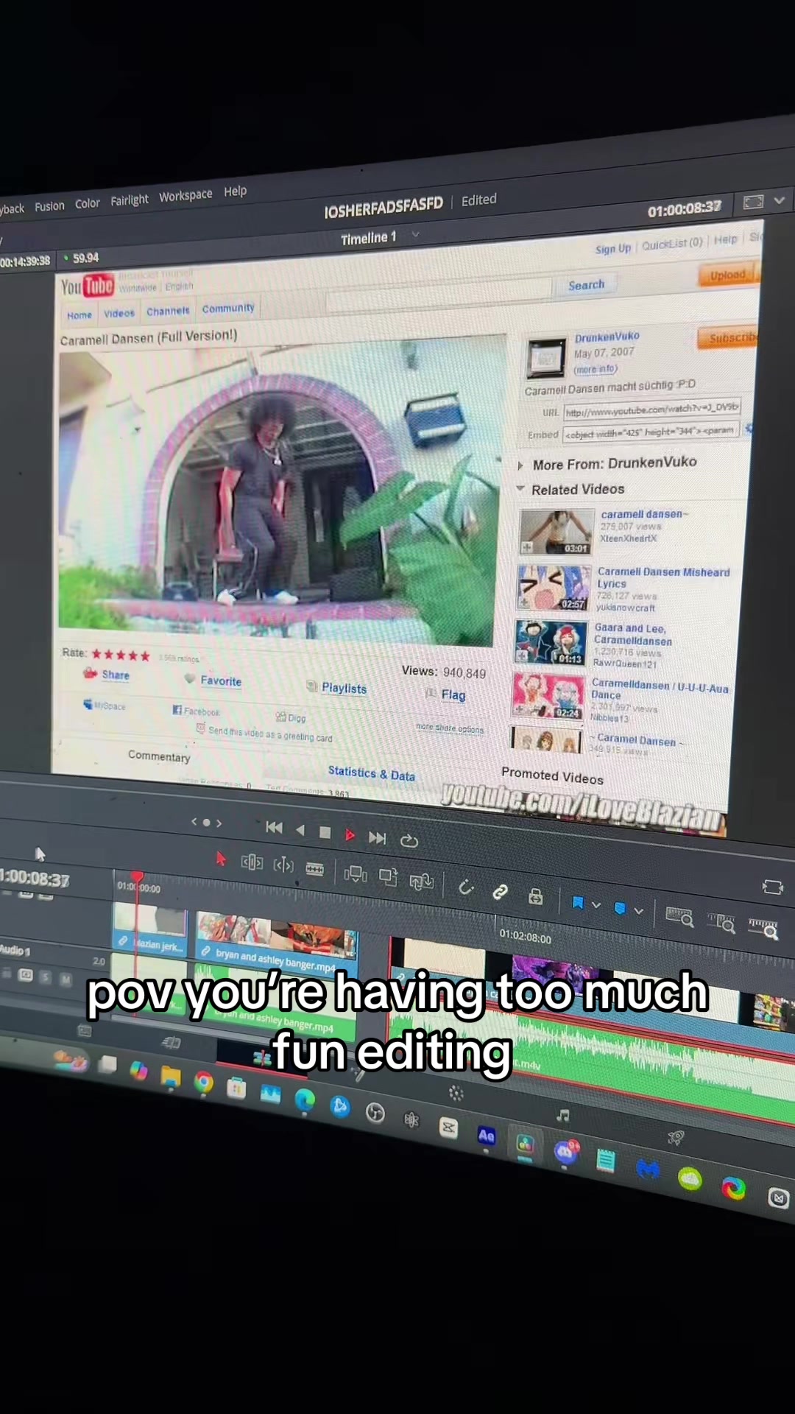Click the IOSHERFADSFASFD project title
The width and height of the screenshot is (795, 1414).
384,207
